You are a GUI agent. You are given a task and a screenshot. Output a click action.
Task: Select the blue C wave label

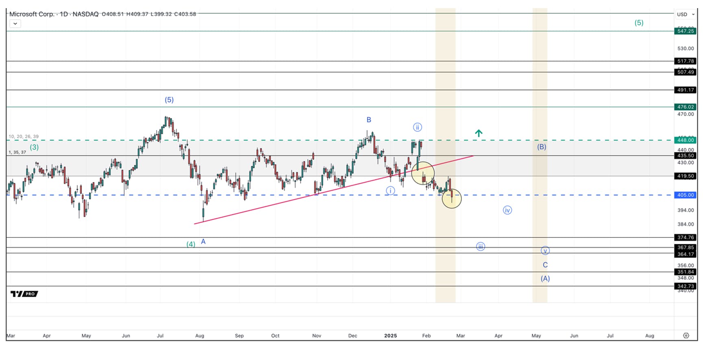(x=545, y=265)
